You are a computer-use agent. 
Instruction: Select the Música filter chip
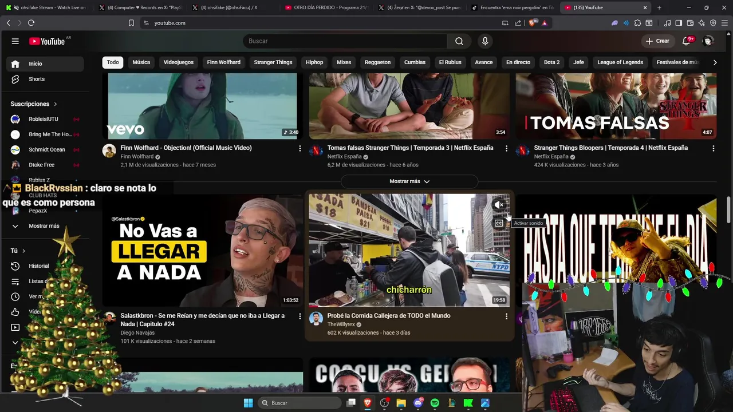click(x=141, y=62)
